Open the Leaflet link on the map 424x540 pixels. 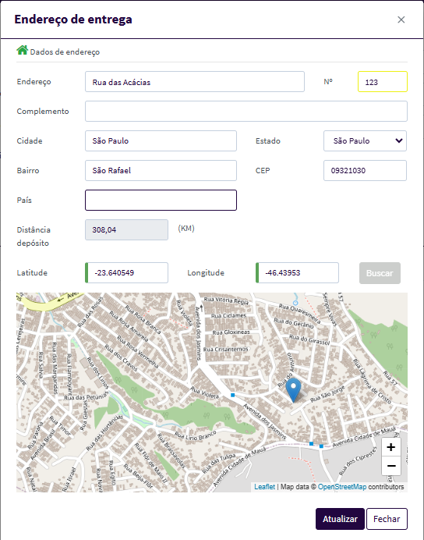pyautogui.click(x=264, y=487)
